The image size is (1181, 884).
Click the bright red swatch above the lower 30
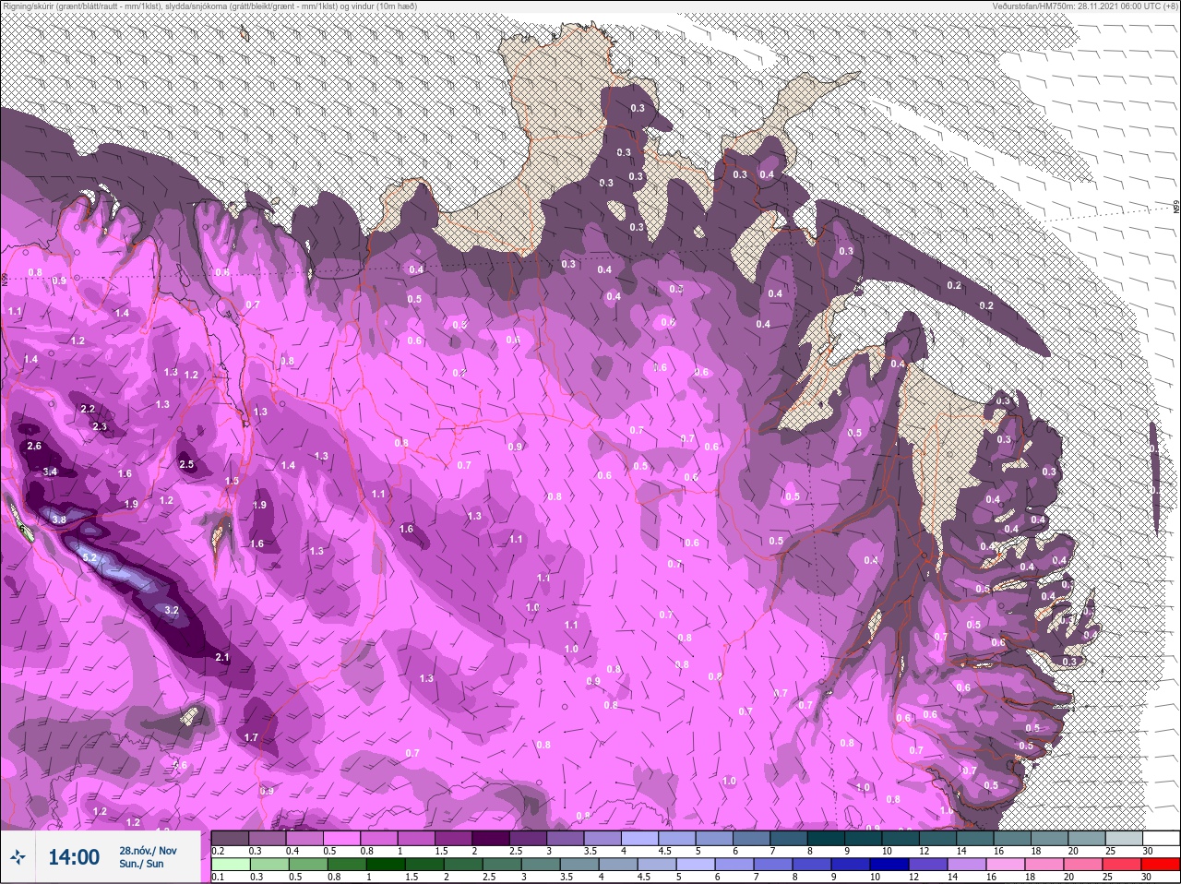tap(1162, 865)
